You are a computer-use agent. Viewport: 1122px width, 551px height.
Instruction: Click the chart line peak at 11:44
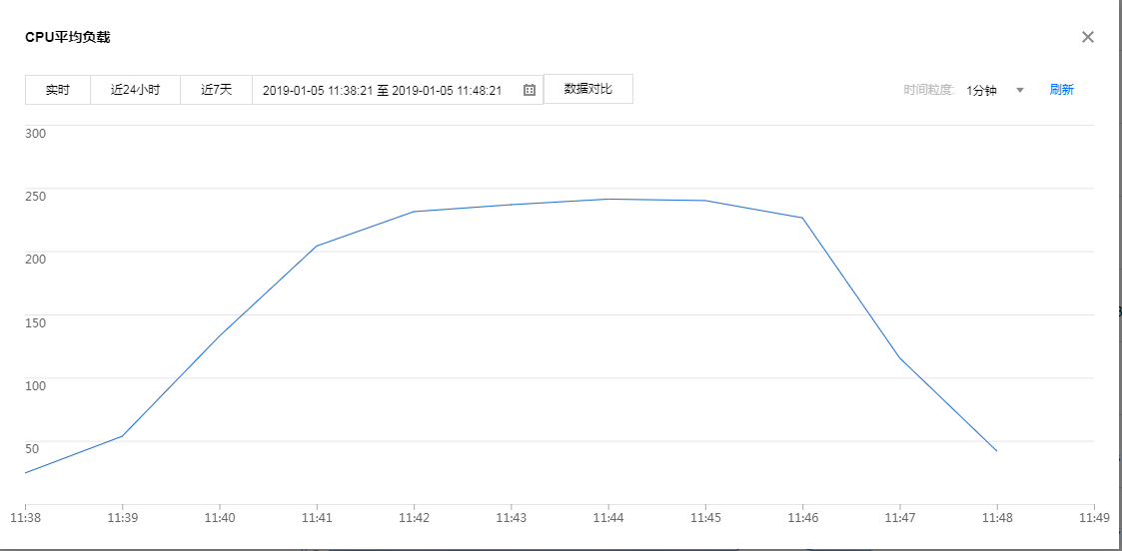click(x=608, y=199)
